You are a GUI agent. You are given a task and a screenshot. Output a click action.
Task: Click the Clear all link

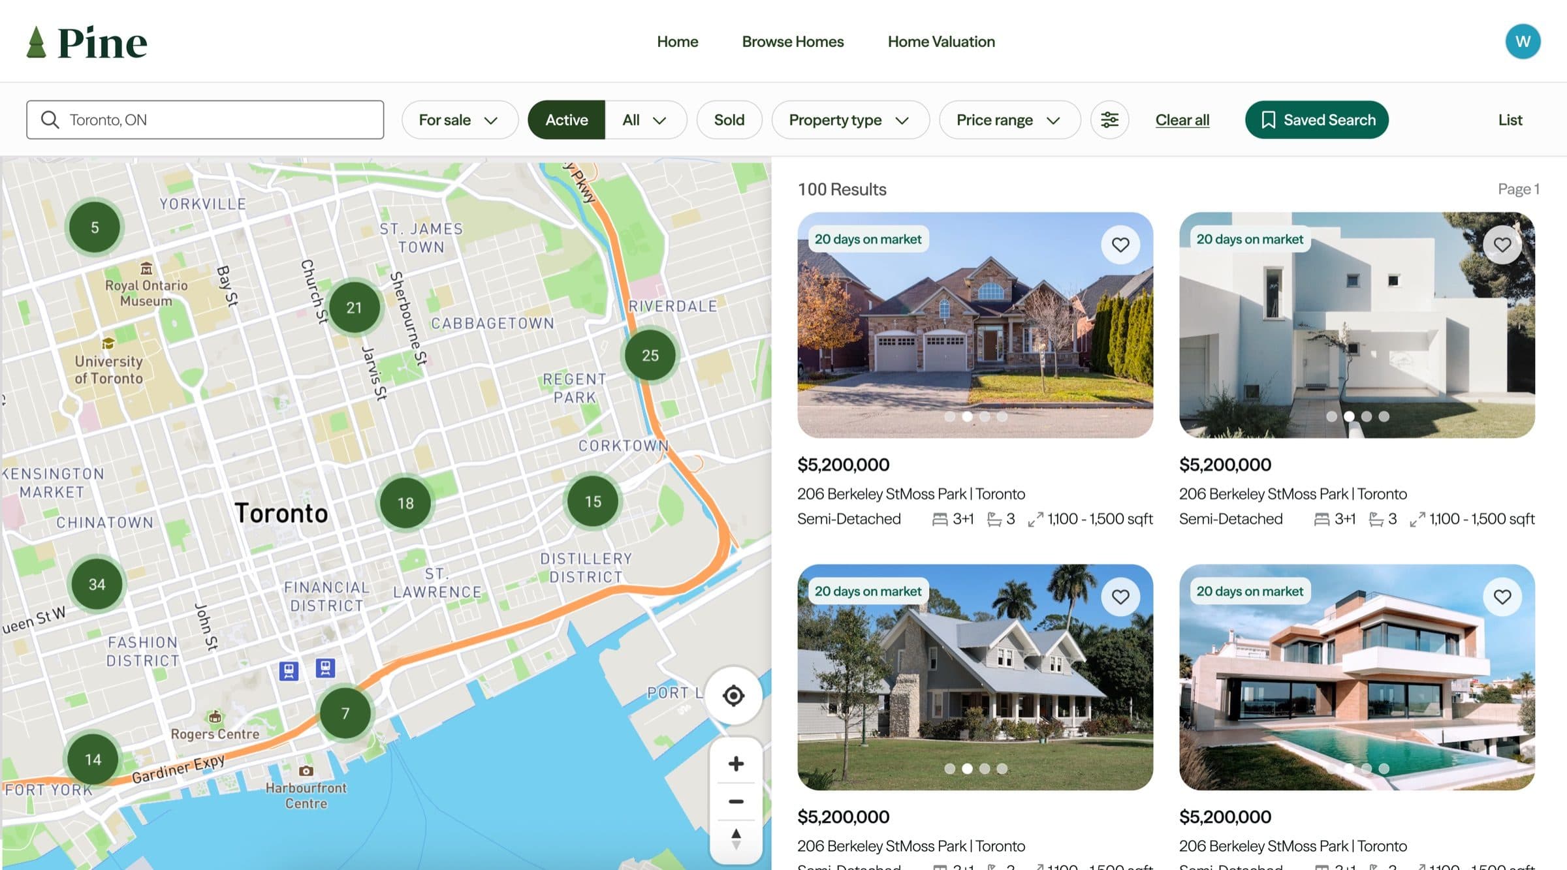tap(1182, 120)
